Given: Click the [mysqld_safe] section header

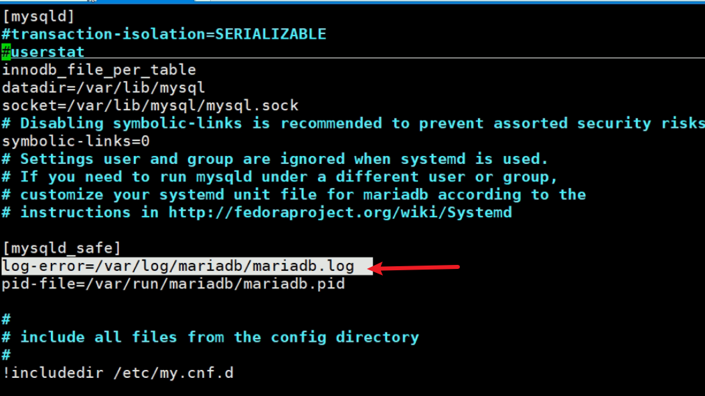Looking at the screenshot, I should pyautogui.click(x=62, y=248).
